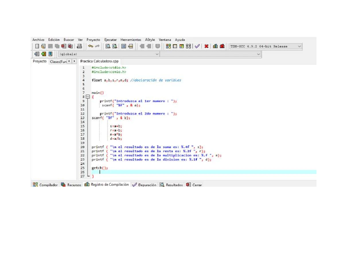Open the Ver menu

click(x=80, y=40)
